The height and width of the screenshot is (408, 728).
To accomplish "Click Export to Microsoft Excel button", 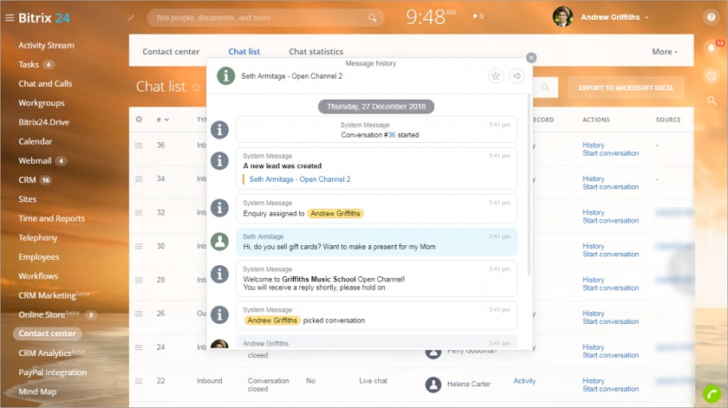I will [626, 87].
